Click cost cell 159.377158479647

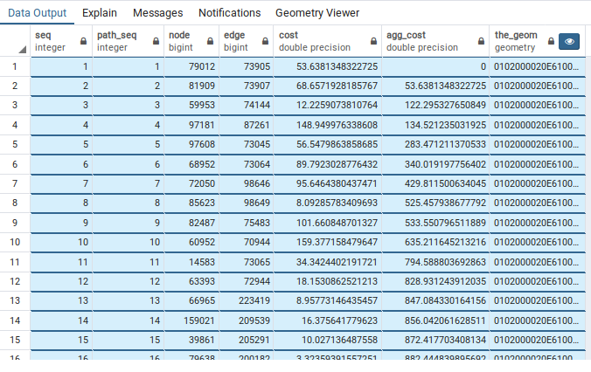[328, 242]
